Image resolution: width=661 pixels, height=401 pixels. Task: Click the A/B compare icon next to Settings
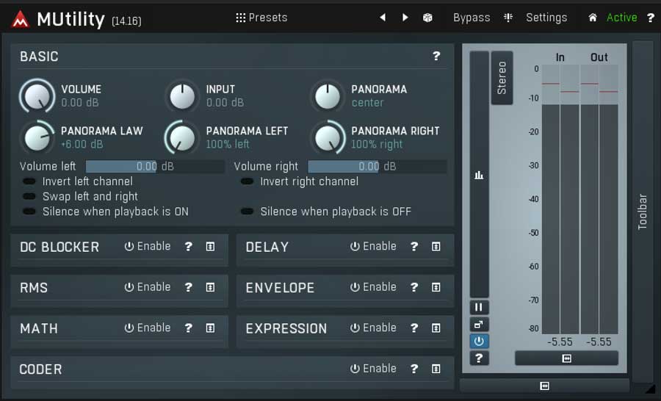coord(508,18)
